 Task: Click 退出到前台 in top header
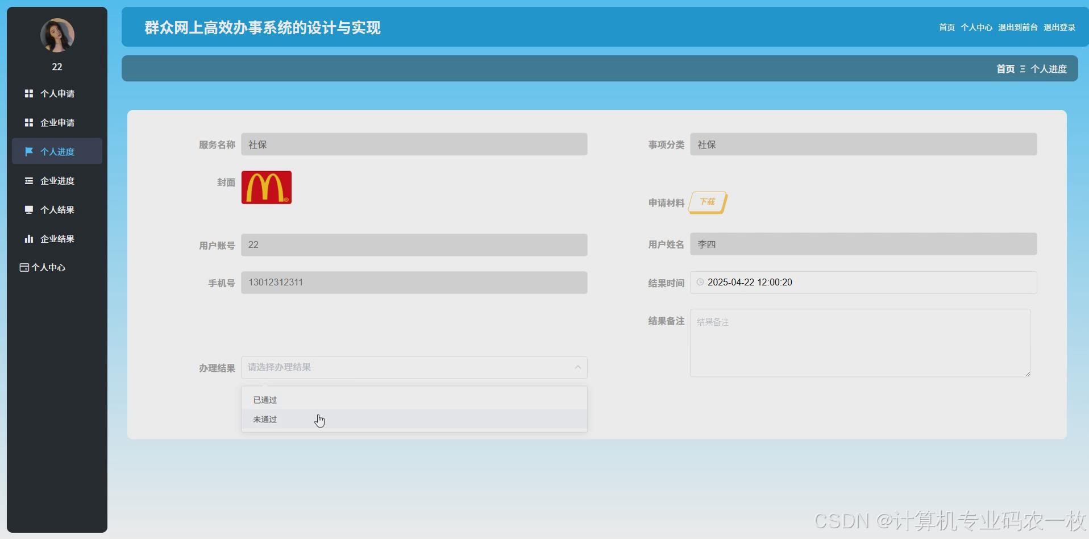tap(1017, 27)
